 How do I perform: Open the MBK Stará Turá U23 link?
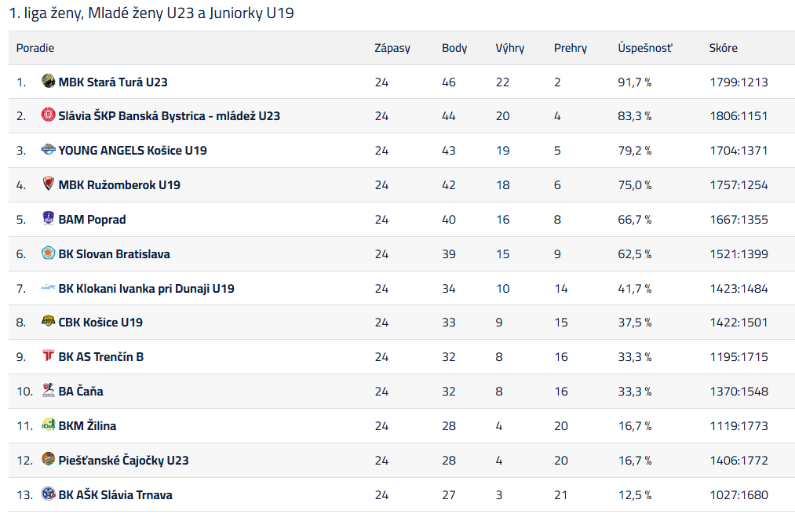click(113, 82)
